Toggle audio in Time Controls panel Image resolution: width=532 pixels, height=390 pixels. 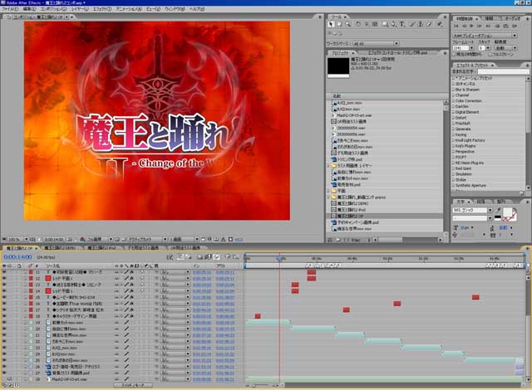497,26
